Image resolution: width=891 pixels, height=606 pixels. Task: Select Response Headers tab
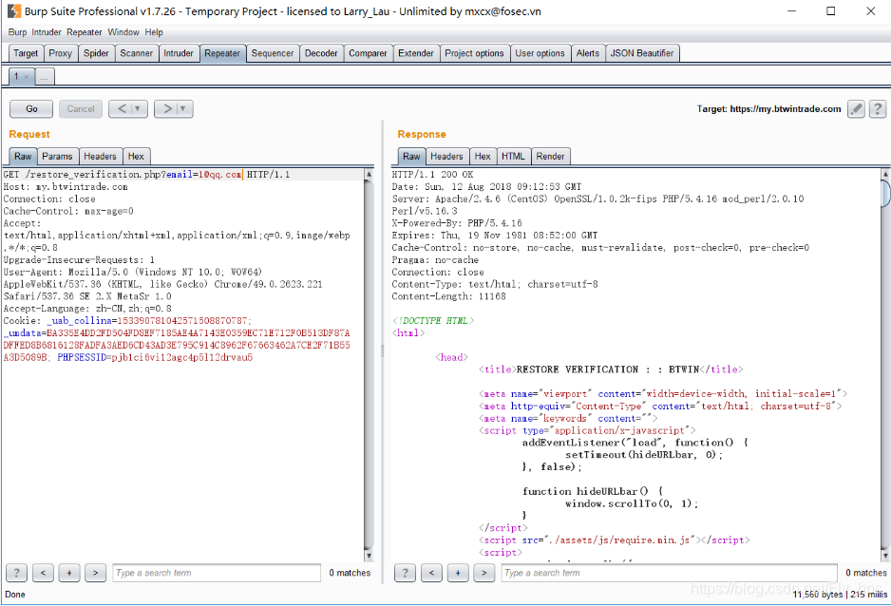tap(446, 156)
